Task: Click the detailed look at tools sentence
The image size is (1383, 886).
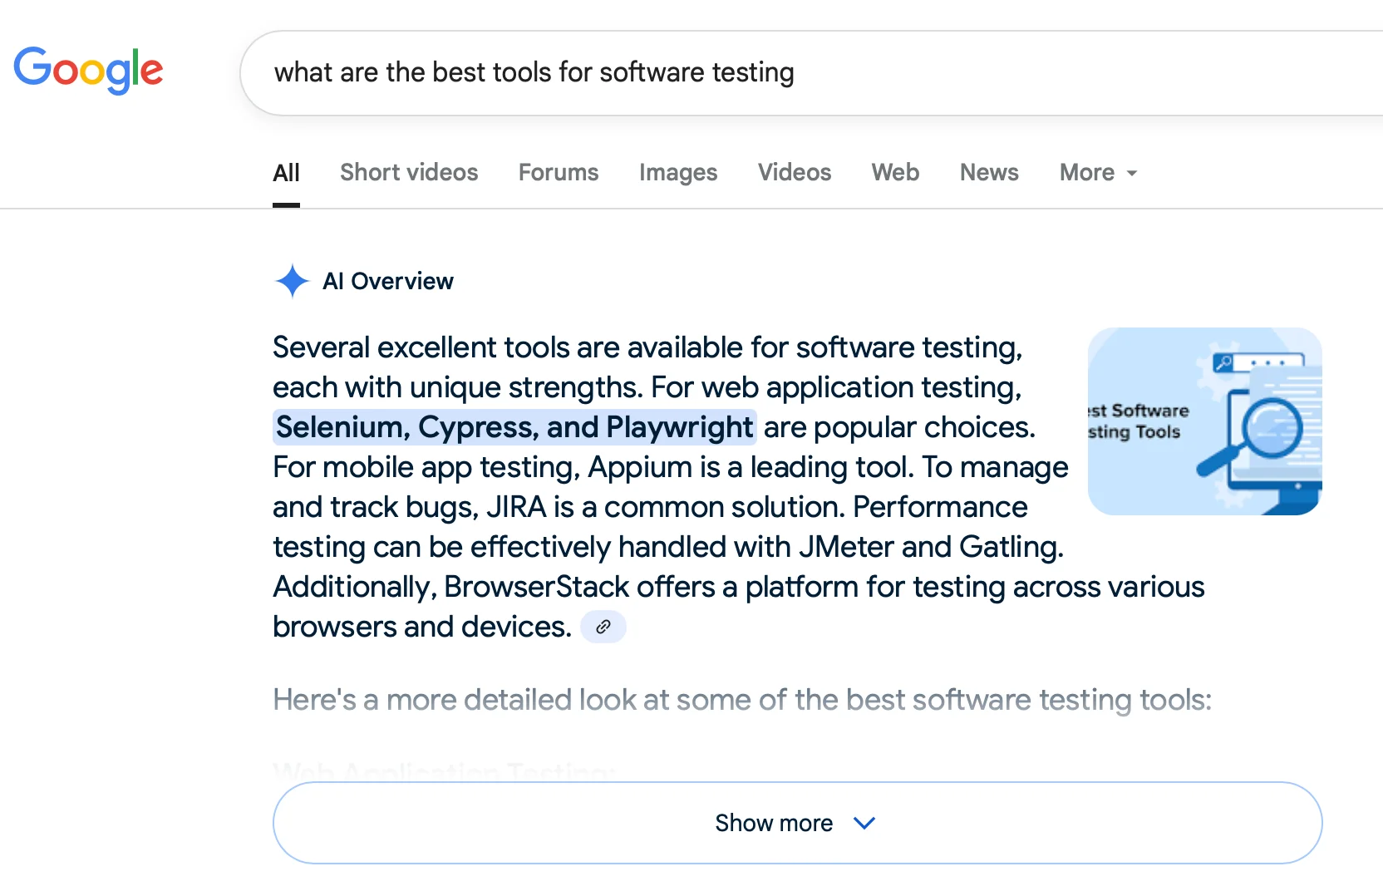Action: pos(742,700)
